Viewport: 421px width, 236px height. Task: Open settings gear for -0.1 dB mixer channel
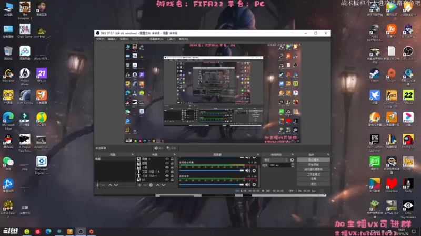[254, 185]
